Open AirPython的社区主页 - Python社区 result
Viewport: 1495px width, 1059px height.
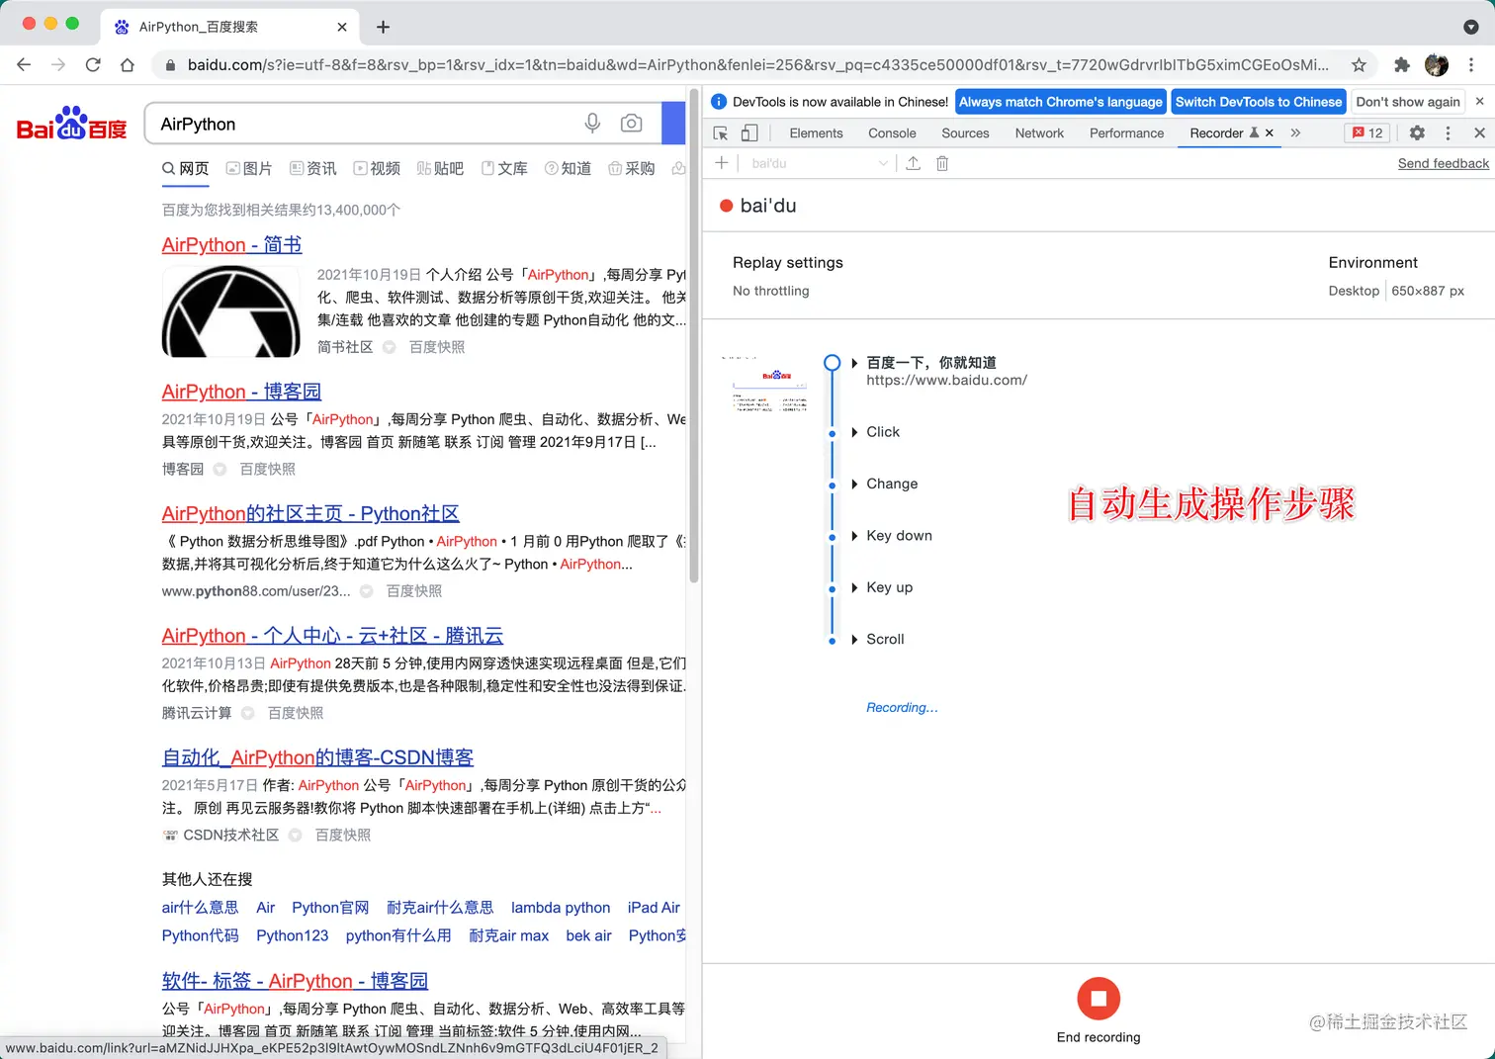pos(310,513)
